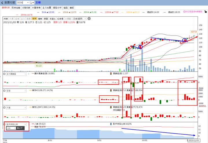Click the plus icon beside the search

(x=33, y=3)
